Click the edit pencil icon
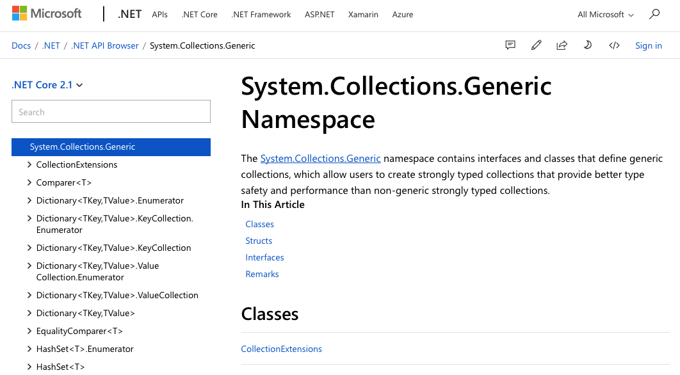The image size is (680, 375). click(536, 45)
